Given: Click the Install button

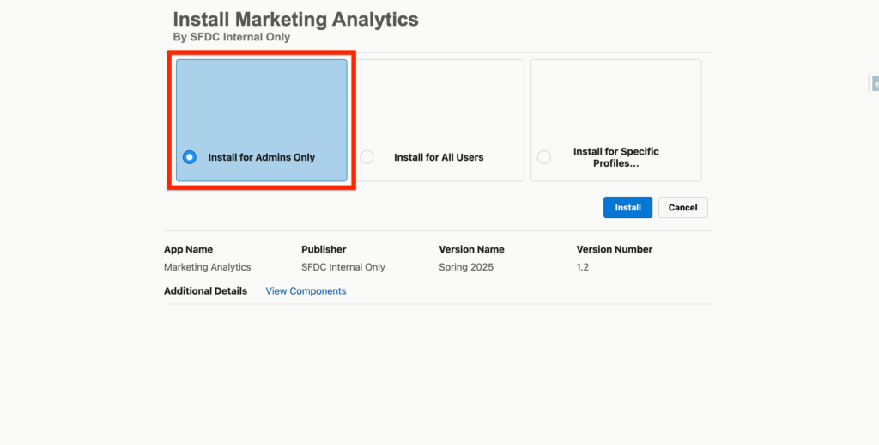Looking at the screenshot, I should click(x=627, y=208).
